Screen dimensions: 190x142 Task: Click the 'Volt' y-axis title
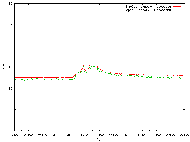coord(4,67)
